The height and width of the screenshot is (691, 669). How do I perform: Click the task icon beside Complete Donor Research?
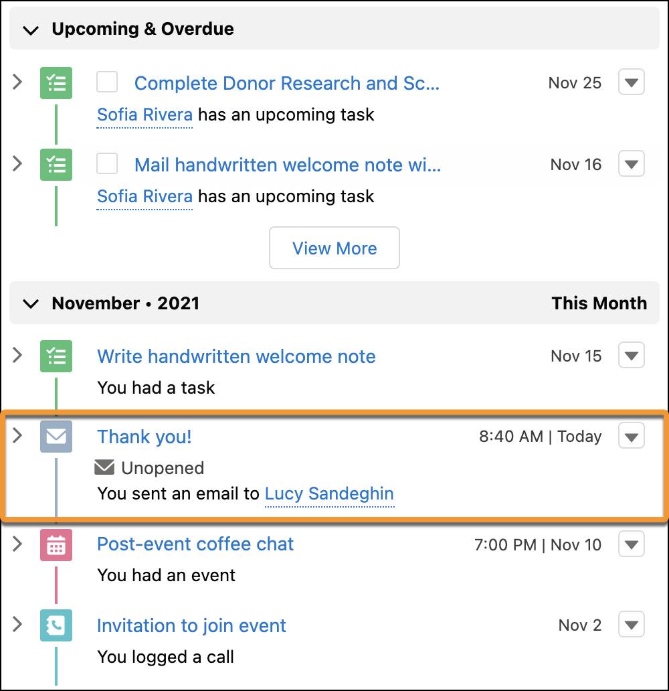click(x=56, y=82)
